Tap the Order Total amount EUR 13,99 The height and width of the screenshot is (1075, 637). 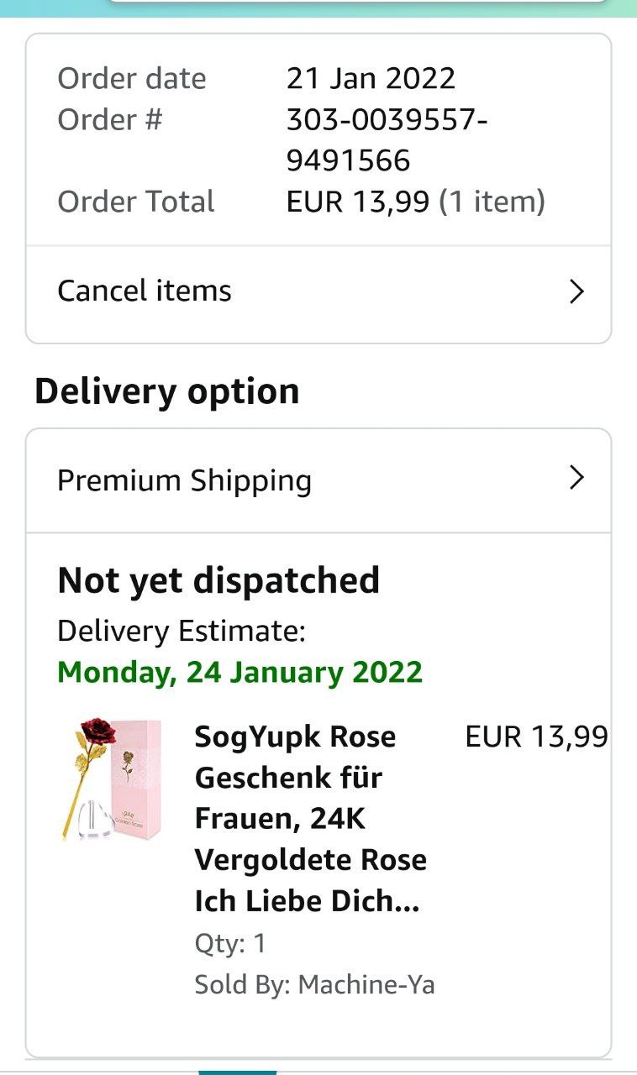[358, 202]
